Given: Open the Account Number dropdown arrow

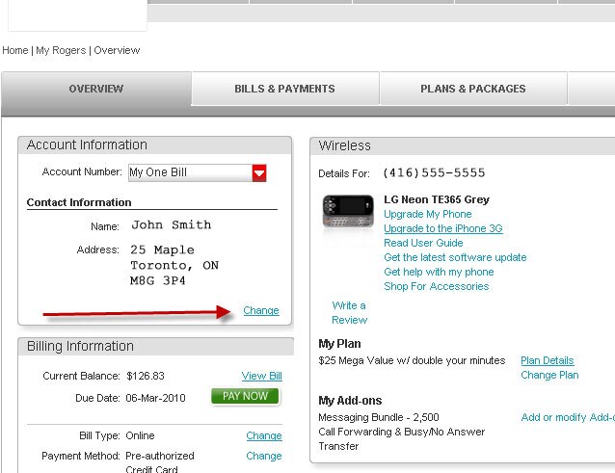Looking at the screenshot, I should pyautogui.click(x=258, y=173).
